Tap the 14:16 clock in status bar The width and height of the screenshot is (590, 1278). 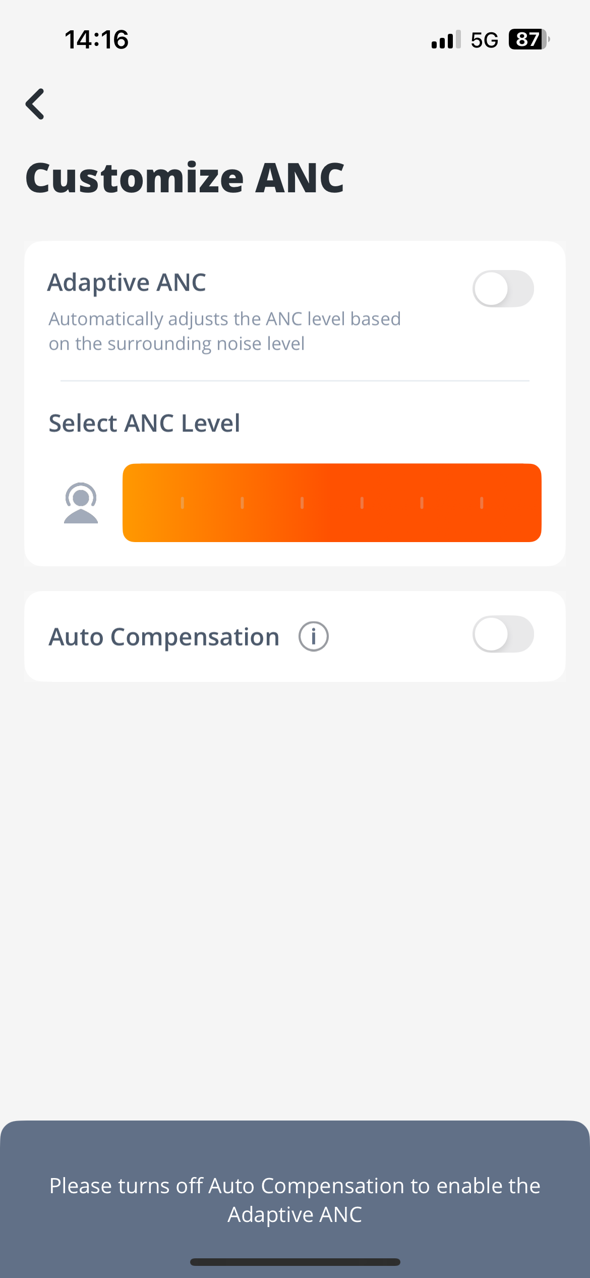97,39
